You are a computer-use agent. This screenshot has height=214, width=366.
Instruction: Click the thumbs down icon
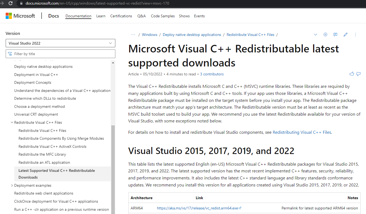tap(358, 74)
